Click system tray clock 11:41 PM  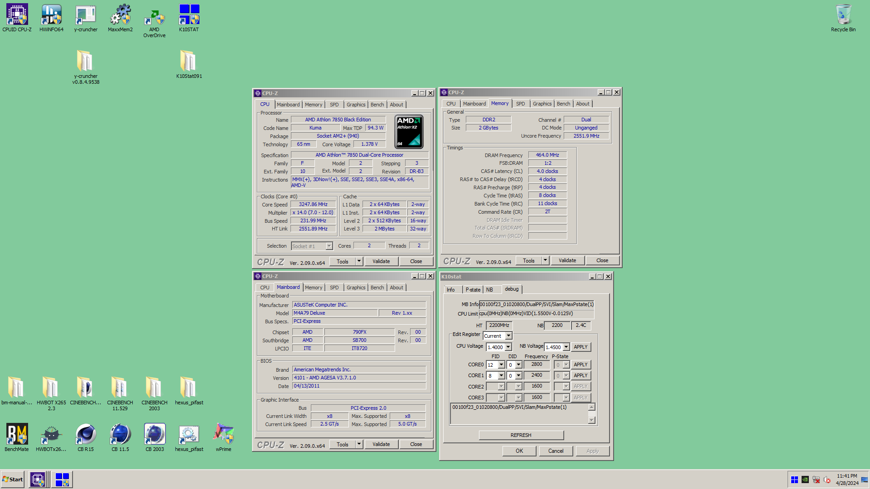847,476
